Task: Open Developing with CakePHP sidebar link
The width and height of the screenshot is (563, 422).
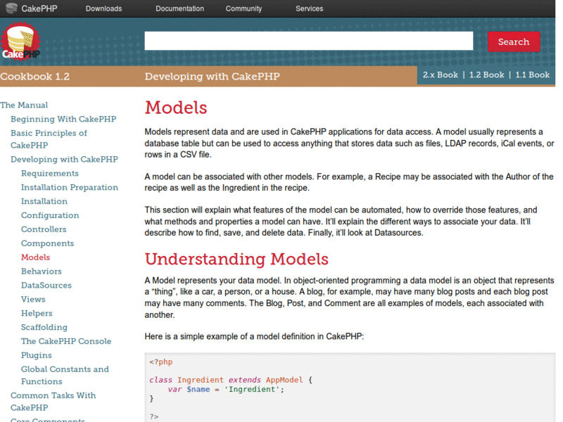Action: [64, 160]
